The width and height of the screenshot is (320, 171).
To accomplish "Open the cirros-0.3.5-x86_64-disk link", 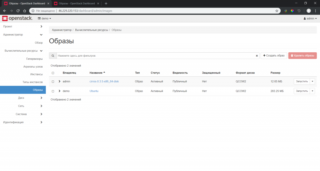I will coord(104,81).
